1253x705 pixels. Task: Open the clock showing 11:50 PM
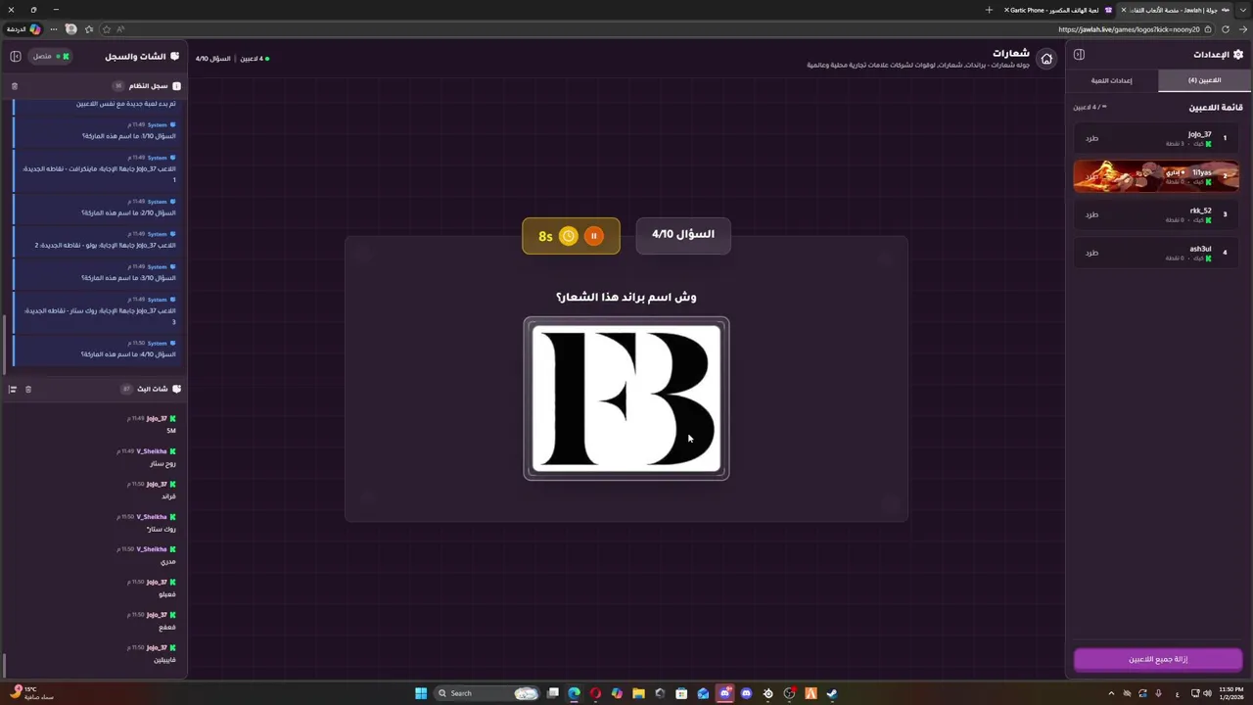pos(1231,693)
